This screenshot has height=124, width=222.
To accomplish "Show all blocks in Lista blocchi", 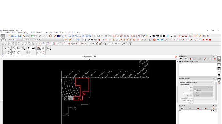I will pyautogui.click(x=181, y=59).
